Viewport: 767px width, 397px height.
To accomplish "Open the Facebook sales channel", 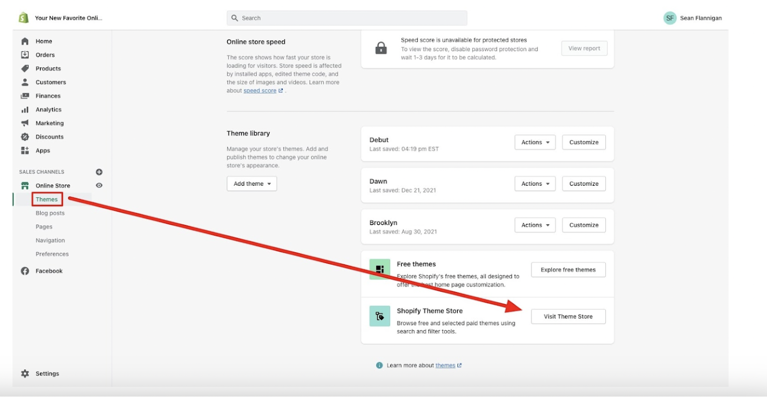I will point(49,271).
